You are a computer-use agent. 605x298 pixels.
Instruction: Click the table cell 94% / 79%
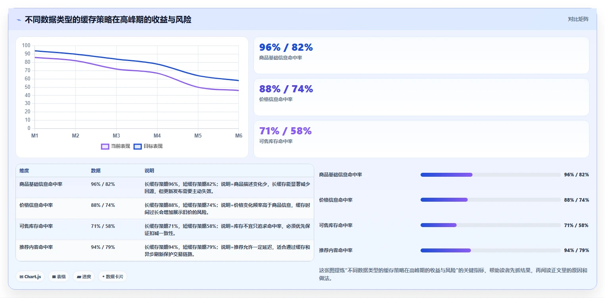click(103, 247)
